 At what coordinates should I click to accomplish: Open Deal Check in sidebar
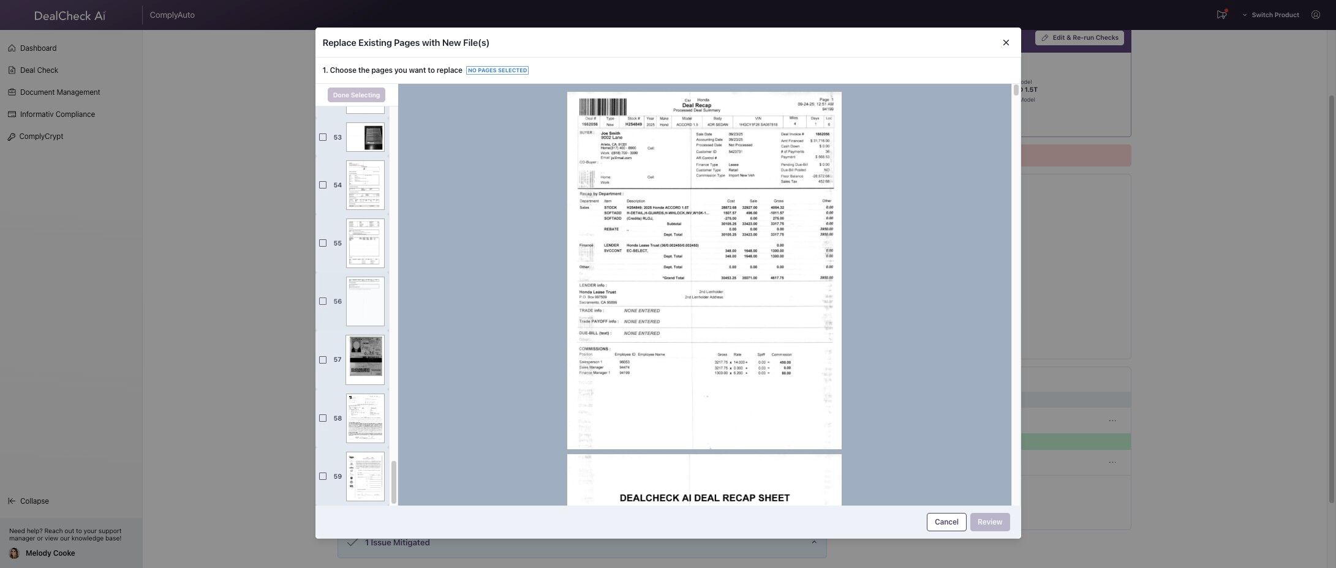pos(39,70)
